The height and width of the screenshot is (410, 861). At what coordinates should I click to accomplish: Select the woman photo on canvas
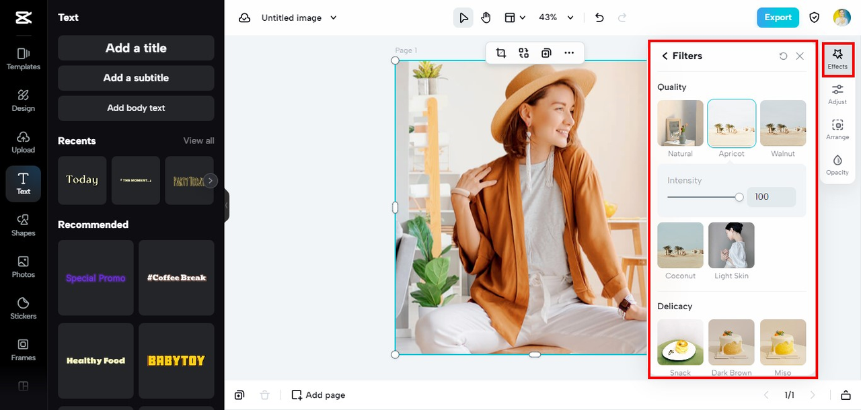[x=521, y=207]
